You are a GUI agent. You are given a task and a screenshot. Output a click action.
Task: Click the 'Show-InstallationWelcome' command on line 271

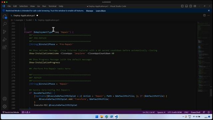(x=44, y=53)
